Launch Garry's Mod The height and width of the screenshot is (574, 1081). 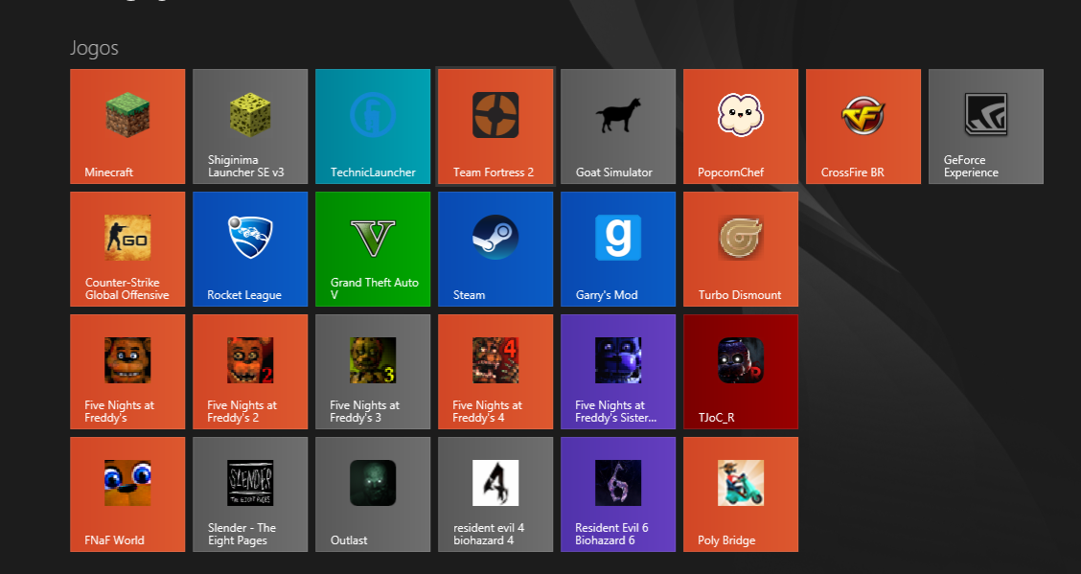[618, 249]
